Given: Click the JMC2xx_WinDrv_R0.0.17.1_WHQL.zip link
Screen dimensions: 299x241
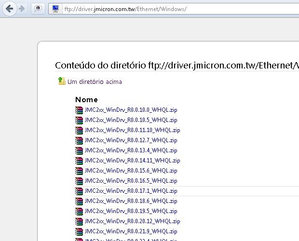Looking at the screenshot, I should [x=131, y=191].
